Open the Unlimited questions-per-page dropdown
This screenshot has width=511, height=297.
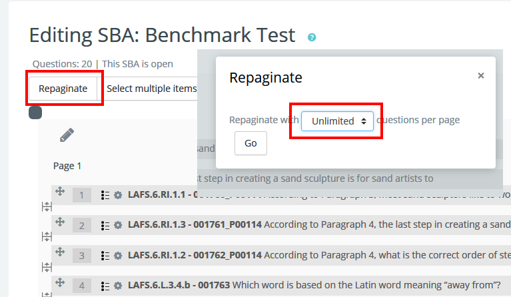(337, 121)
